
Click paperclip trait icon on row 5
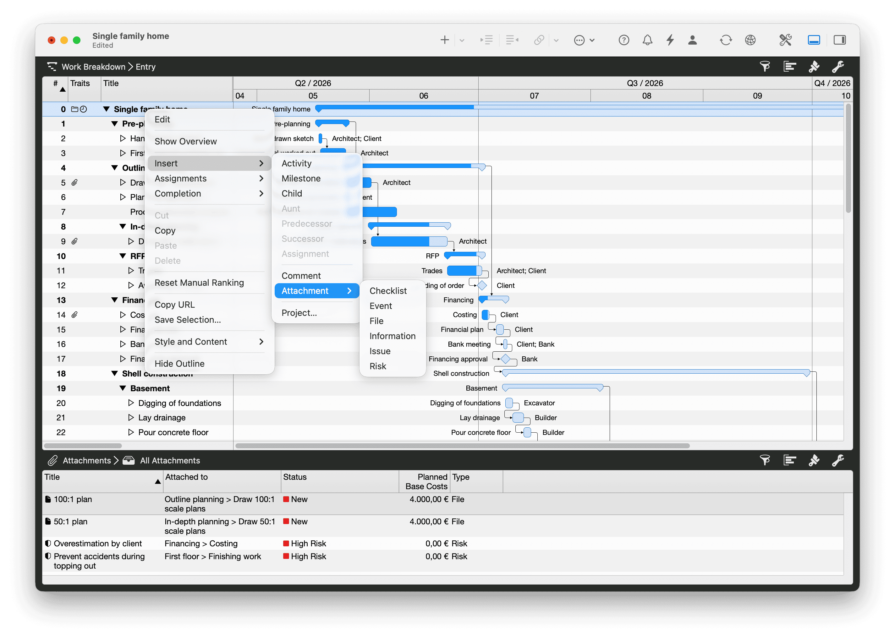point(74,182)
